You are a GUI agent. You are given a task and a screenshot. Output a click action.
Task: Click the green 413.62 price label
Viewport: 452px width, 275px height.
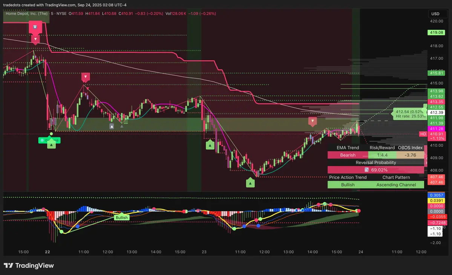tap(437, 97)
